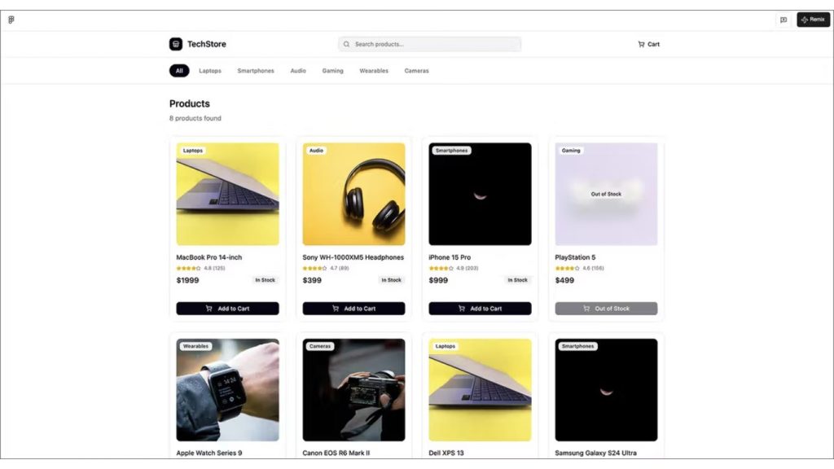Click the comment icon beside Remix
Image resolution: width=834 pixels, height=469 pixels.
click(x=784, y=20)
